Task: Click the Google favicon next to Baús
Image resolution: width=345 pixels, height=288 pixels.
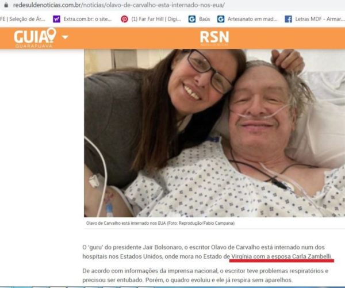Action: (x=192, y=19)
